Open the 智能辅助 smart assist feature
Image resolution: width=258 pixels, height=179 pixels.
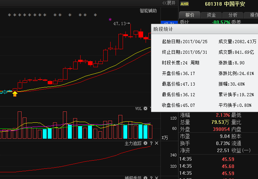pos(148,11)
